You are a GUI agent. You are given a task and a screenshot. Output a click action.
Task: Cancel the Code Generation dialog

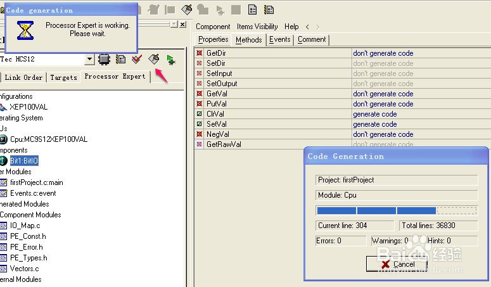[x=397, y=264]
